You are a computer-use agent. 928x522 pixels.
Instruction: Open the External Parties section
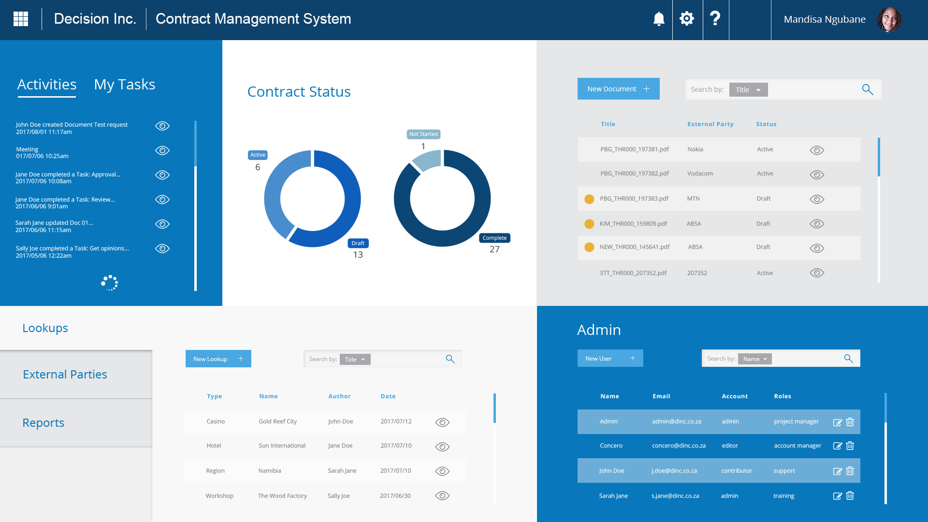point(65,375)
